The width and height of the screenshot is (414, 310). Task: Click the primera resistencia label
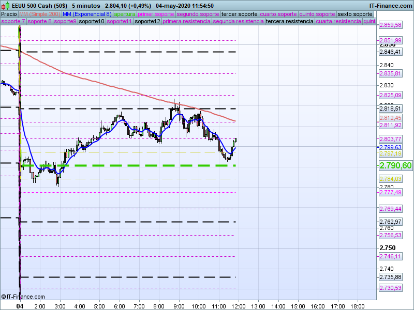(x=186, y=22)
